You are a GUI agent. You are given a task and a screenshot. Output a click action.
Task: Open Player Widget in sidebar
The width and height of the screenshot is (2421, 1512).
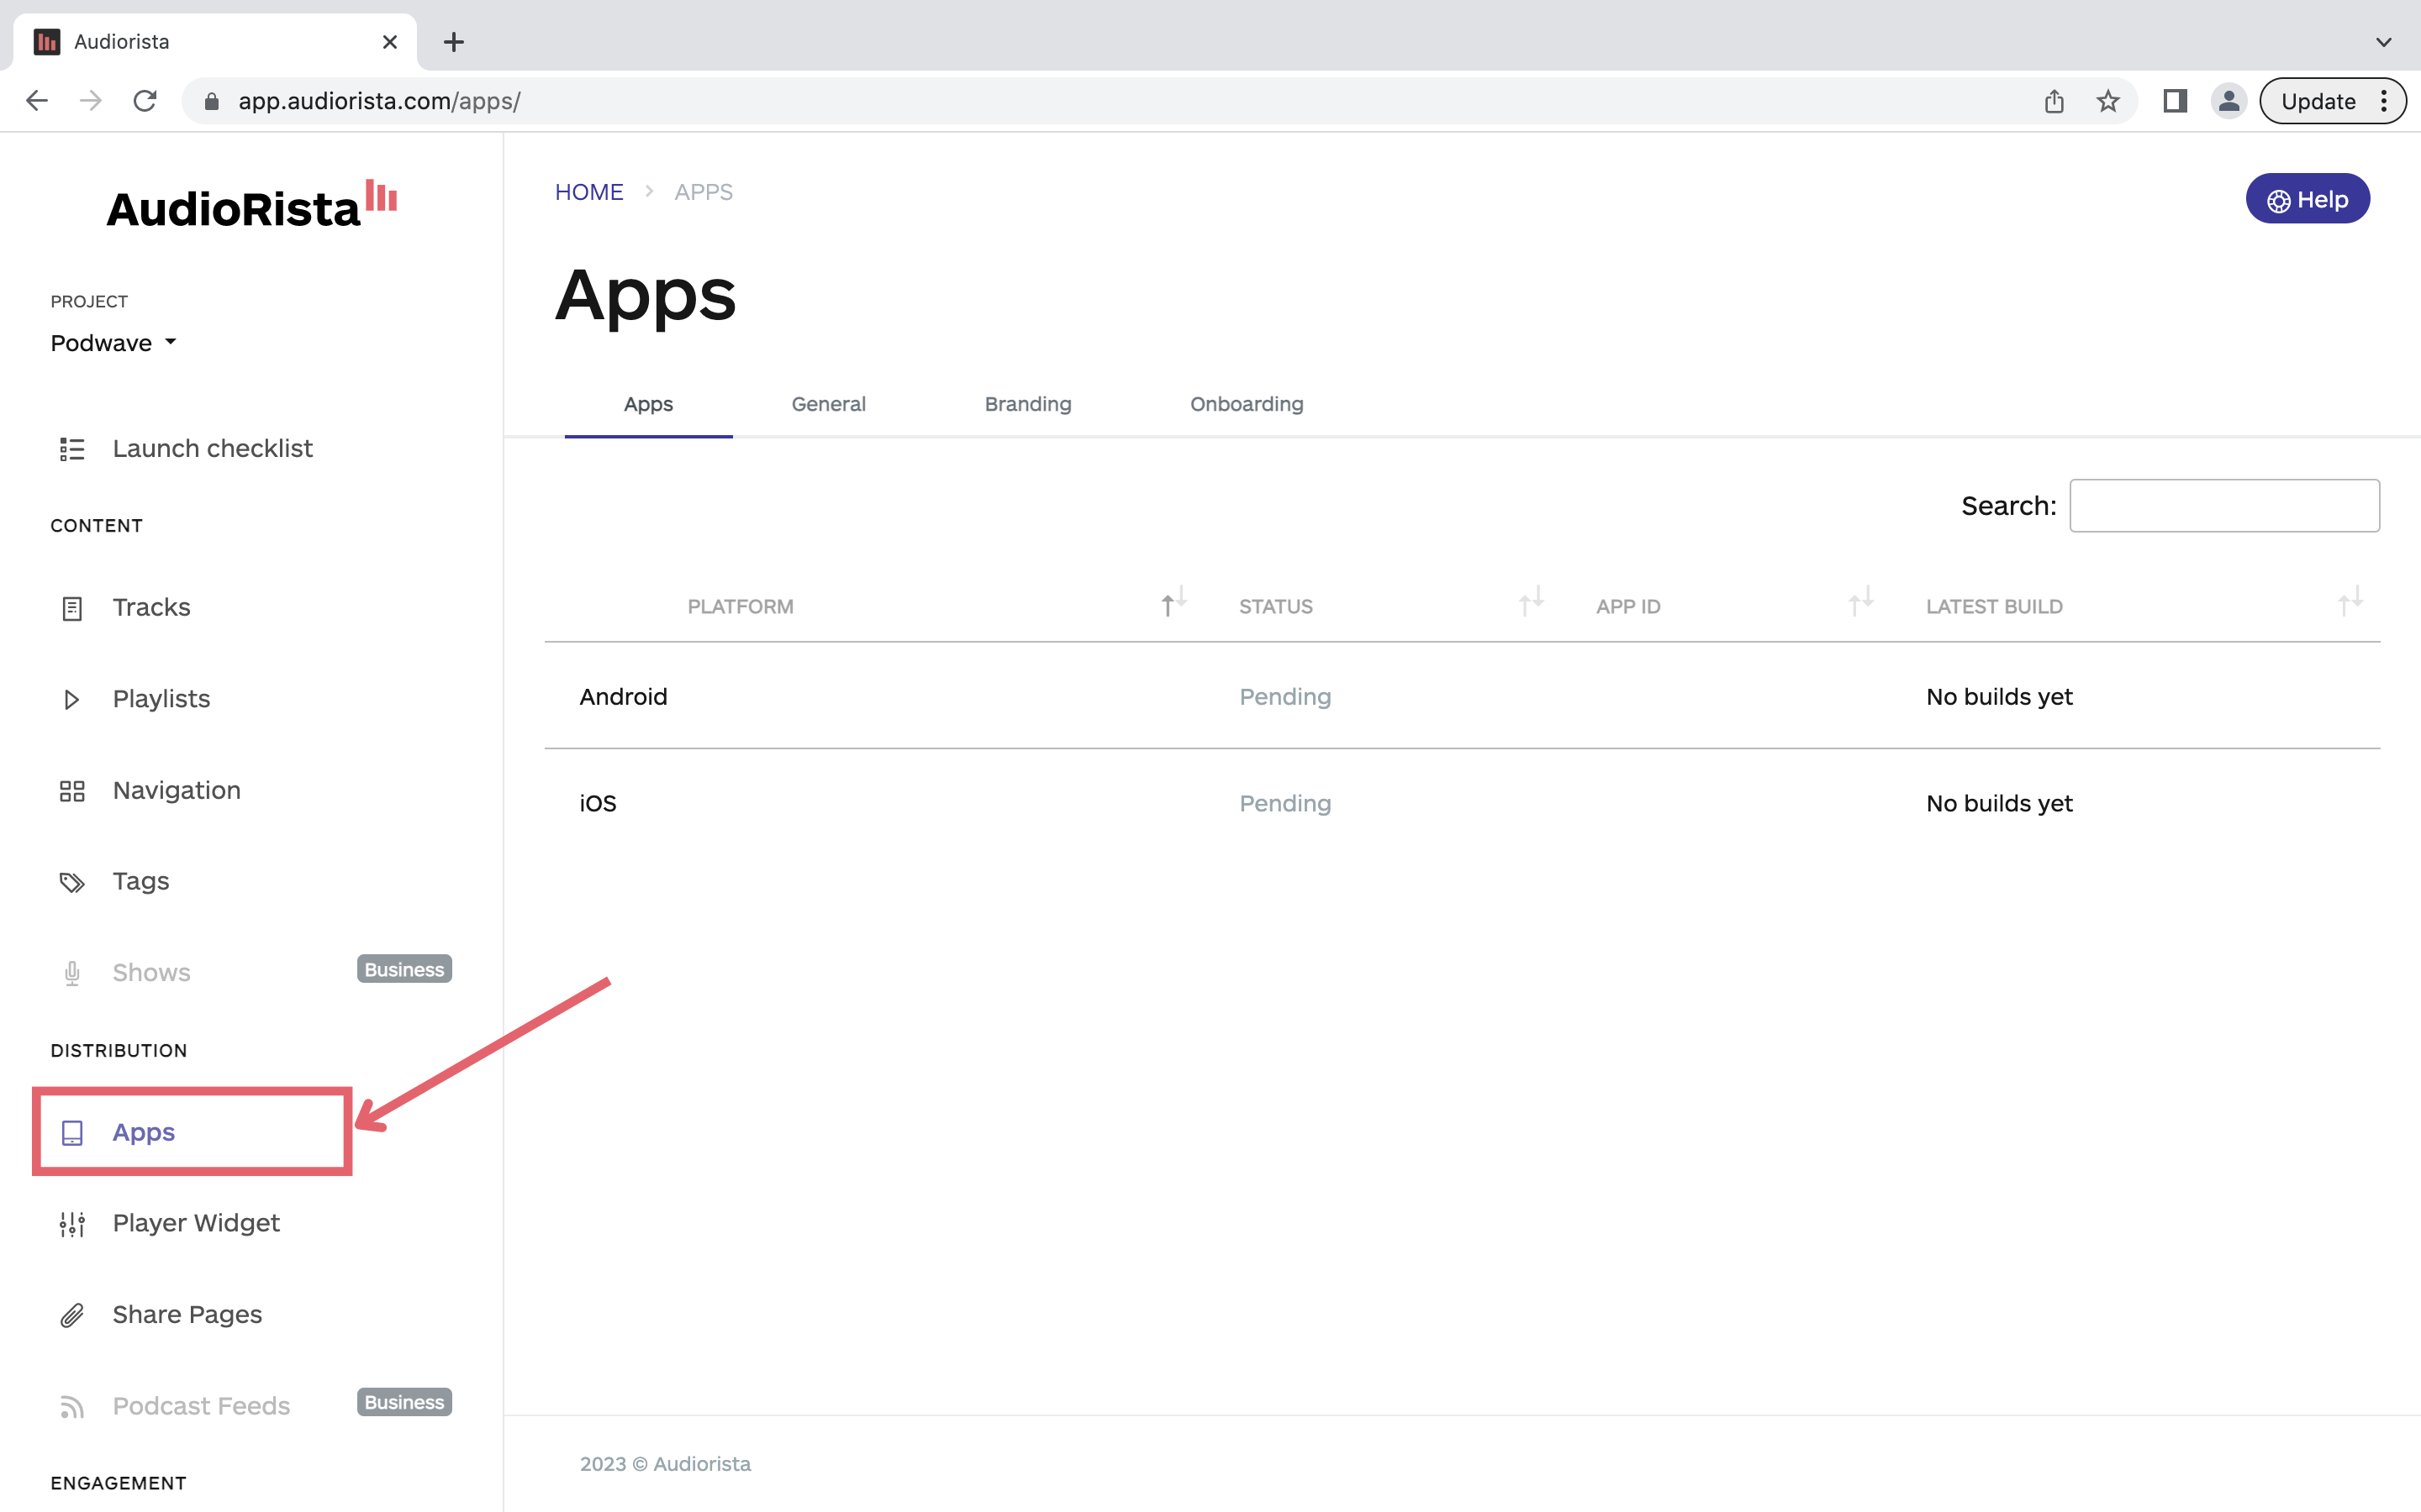[196, 1224]
